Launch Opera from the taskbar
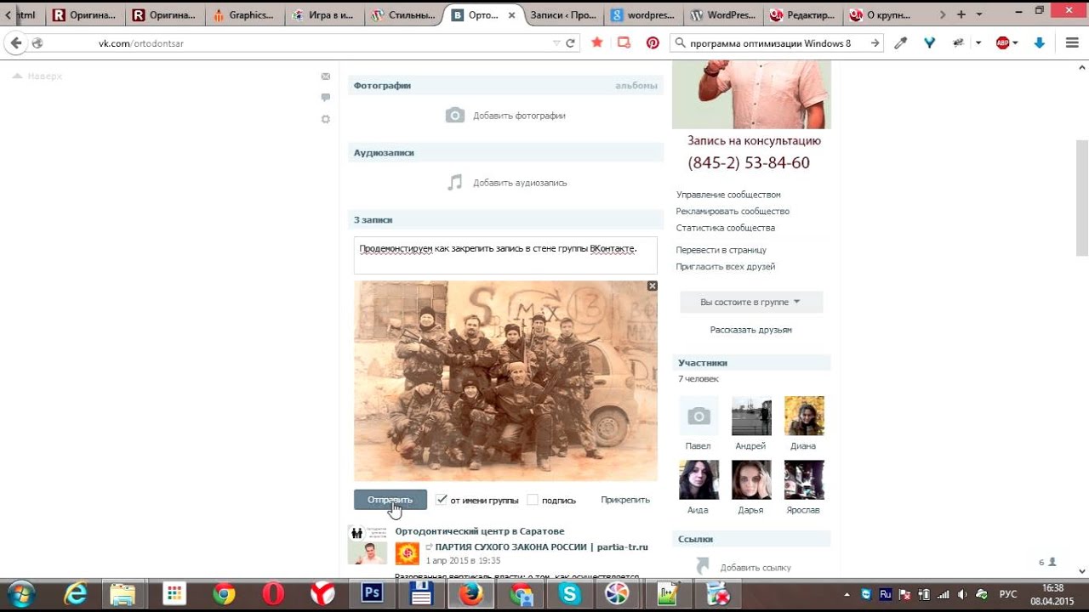1089x612 pixels. pos(273,593)
